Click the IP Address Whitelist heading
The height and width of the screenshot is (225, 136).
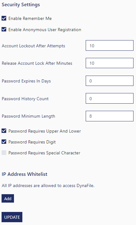click(x=25, y=174)
